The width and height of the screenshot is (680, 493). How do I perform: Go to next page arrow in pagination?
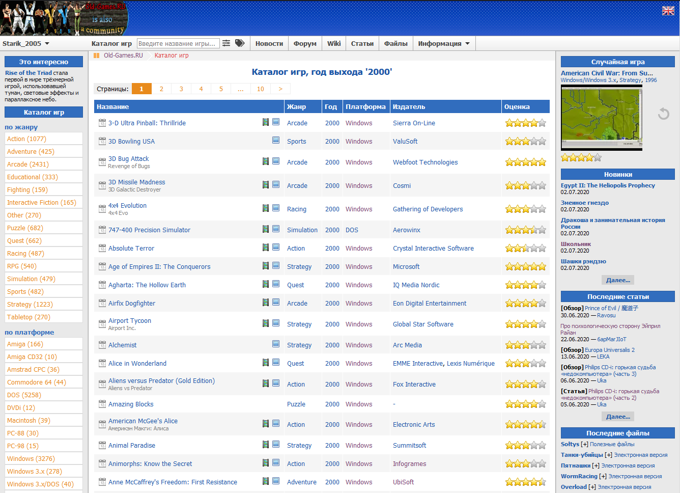(280, 89)
